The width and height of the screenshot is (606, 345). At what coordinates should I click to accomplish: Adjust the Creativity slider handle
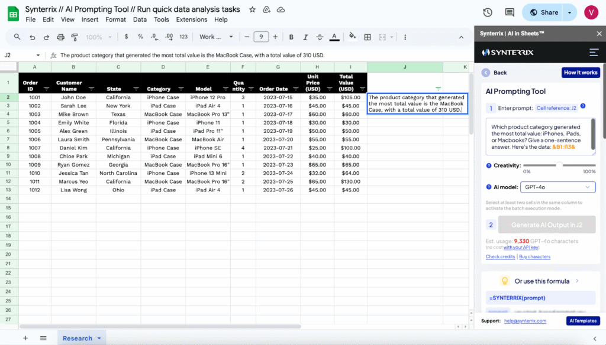[559, 165]
